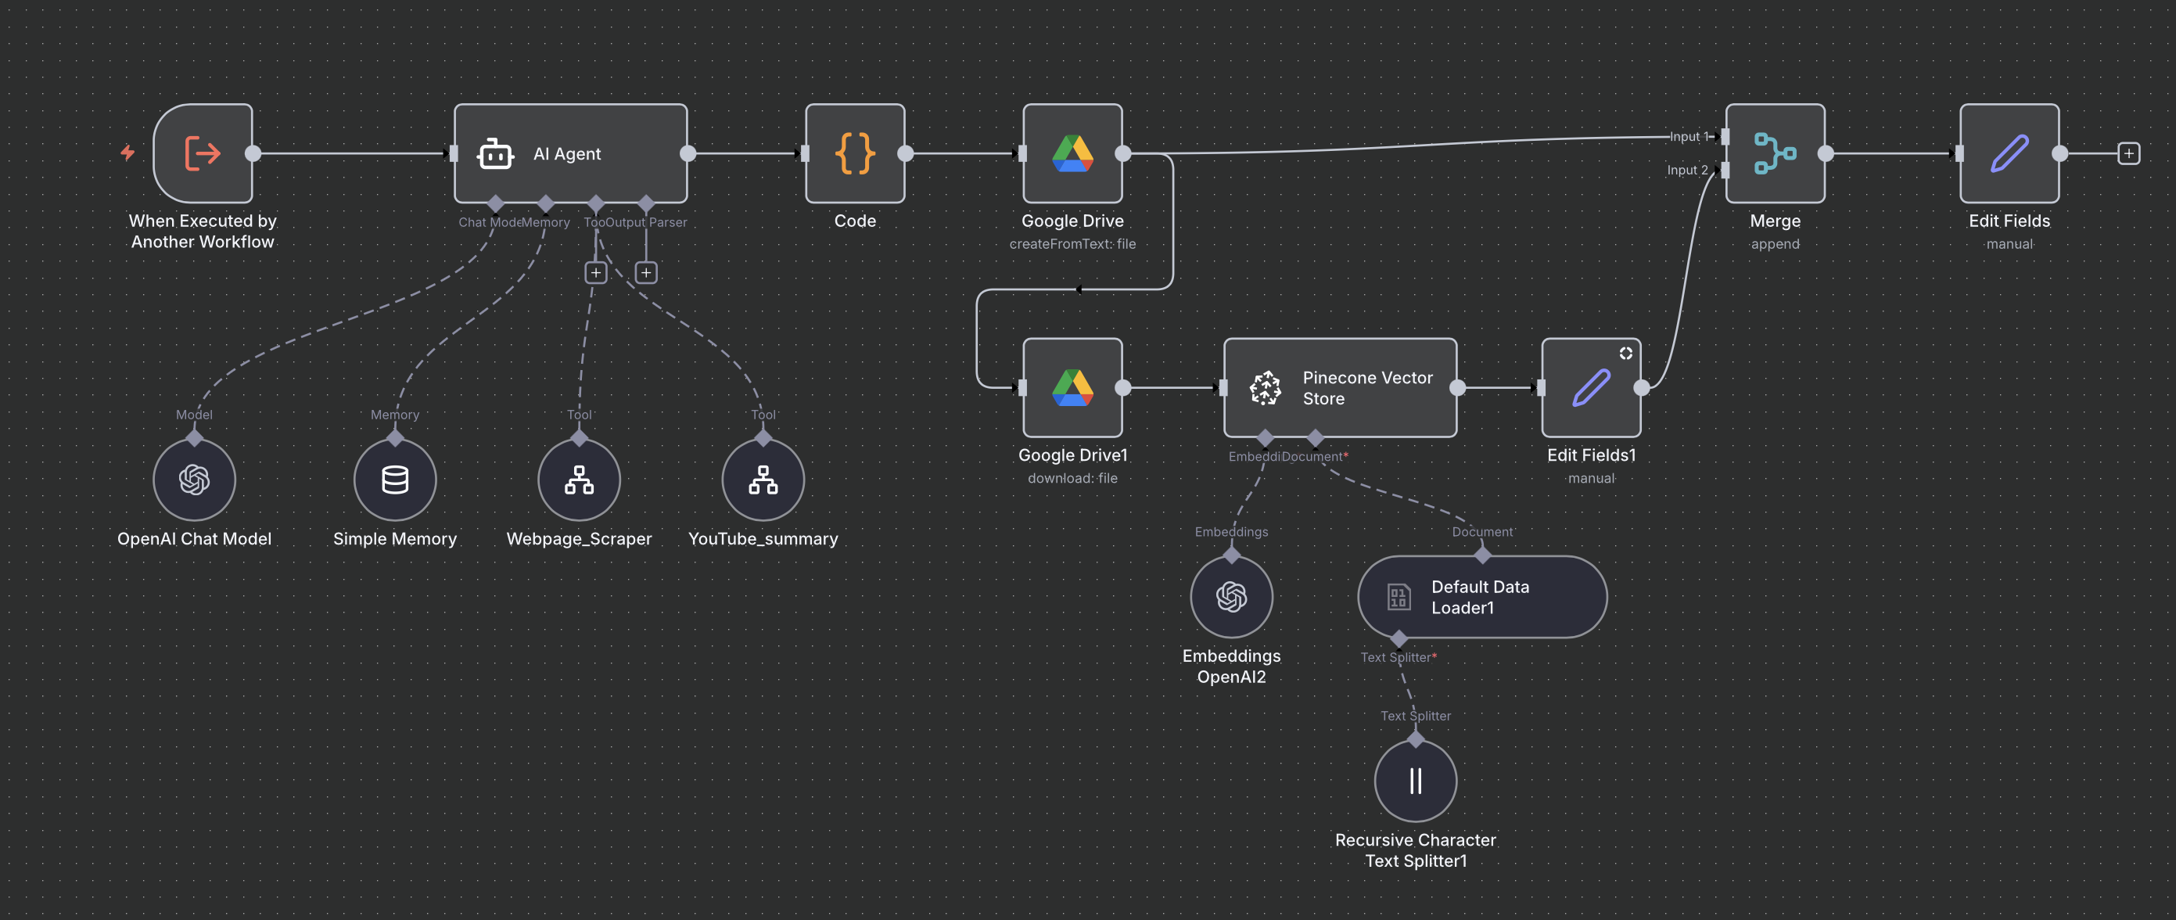Select the Webpage_Scraper tool node
Image resolution: width=2176 pixels, height=920 pixels.
click(x=579, y=479)
